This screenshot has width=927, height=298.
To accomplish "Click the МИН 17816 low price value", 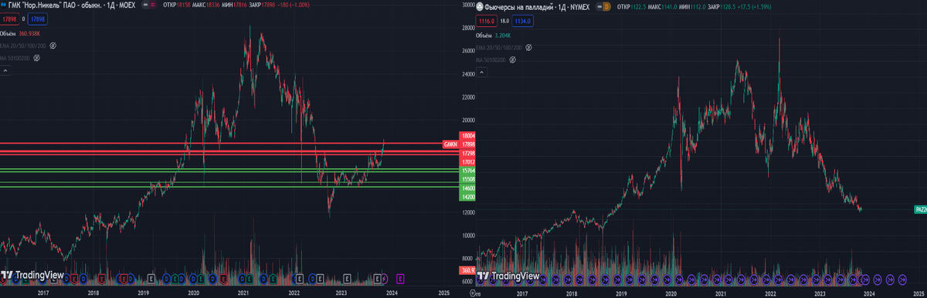I will (233, 5).
